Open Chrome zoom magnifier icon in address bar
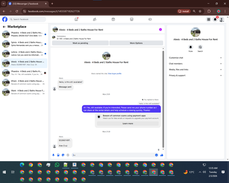The height and width of the screenshot is (183, 229). [x=194, y=11]
